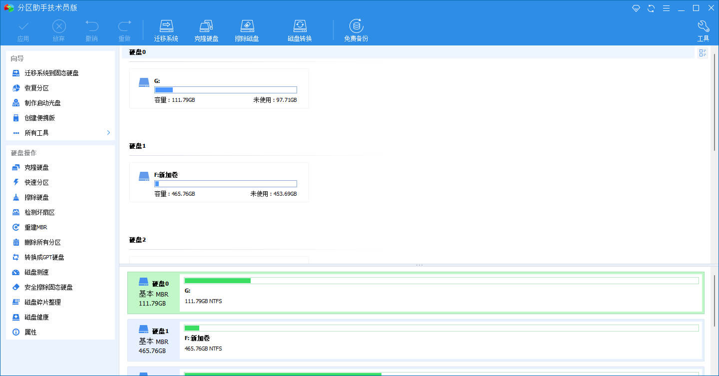Click the 撤销 undo toolbar item
The height and width of the screenshot is (376, 719).
click(91, 29)
